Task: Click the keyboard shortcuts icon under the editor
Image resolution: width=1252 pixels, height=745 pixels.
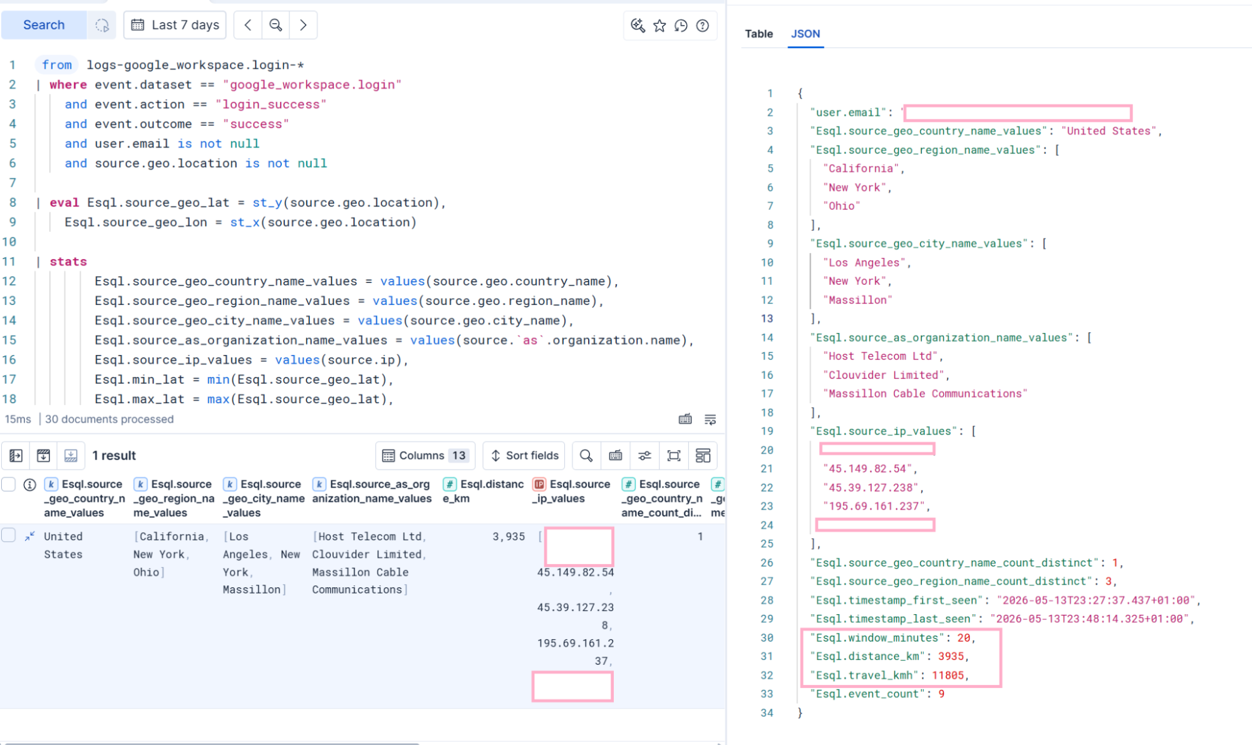Action: coord(685,419)
